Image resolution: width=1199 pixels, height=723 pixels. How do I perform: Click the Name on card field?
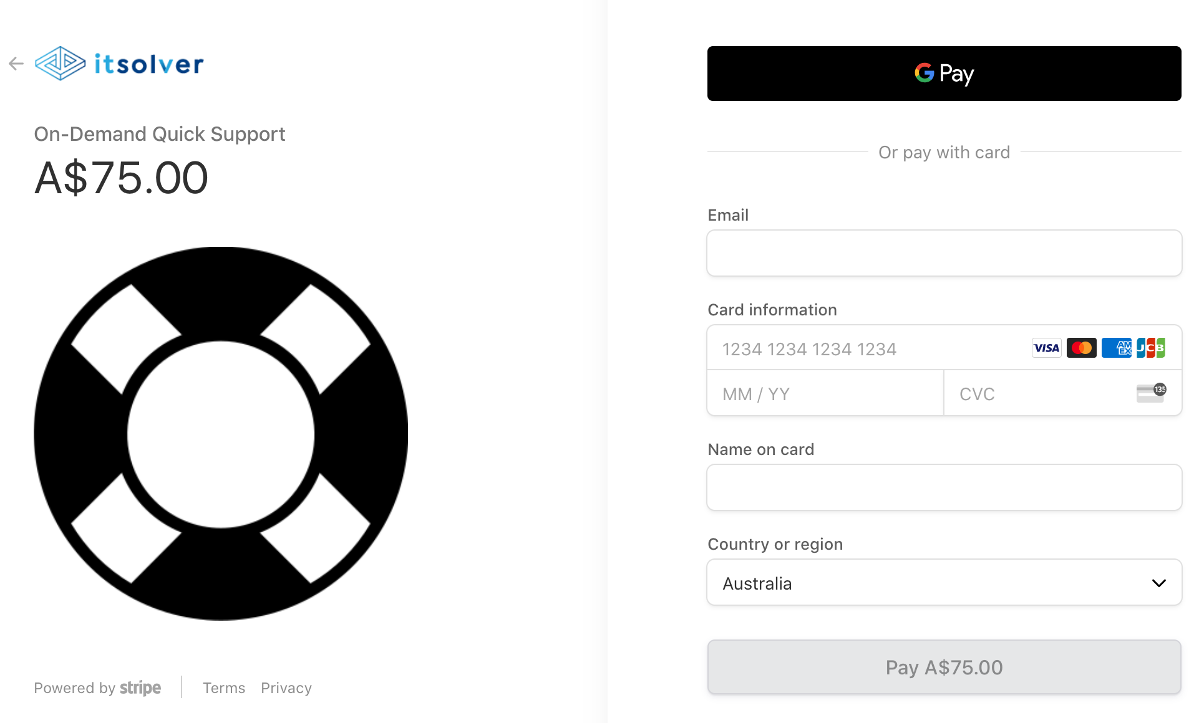point(944,487)
